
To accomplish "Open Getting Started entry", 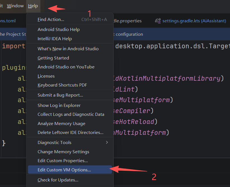I will [70, 58].
